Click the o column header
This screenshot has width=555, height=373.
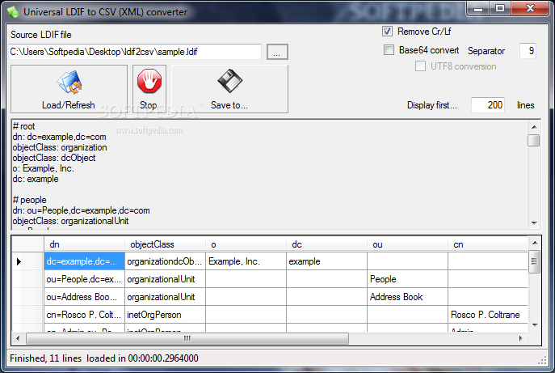point(246,244)
